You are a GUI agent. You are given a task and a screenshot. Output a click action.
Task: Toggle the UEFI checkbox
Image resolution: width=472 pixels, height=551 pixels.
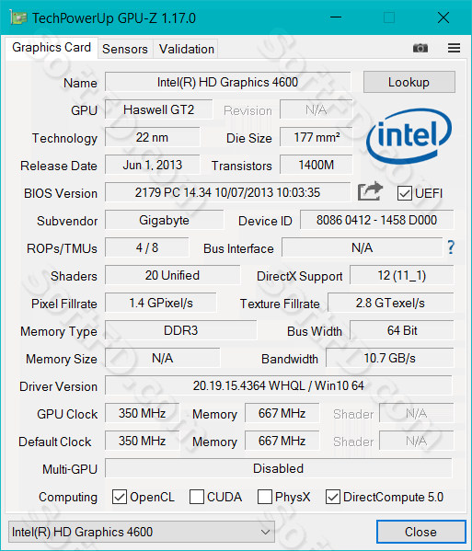(405, 193)
